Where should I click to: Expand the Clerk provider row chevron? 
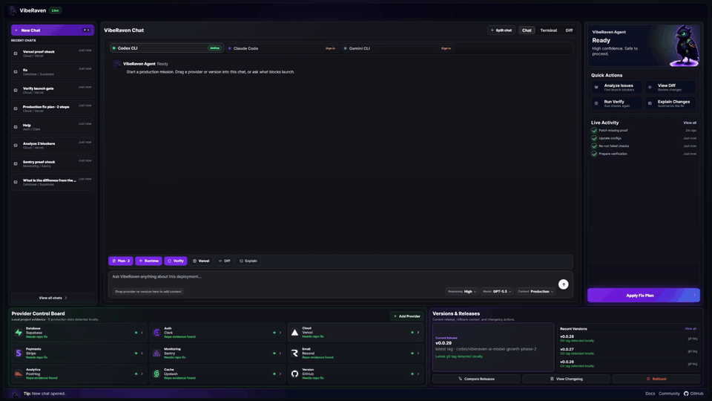(280, 333)
